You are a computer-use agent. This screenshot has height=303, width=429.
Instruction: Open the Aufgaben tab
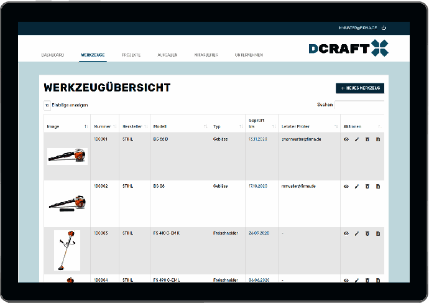coord(167,55)
